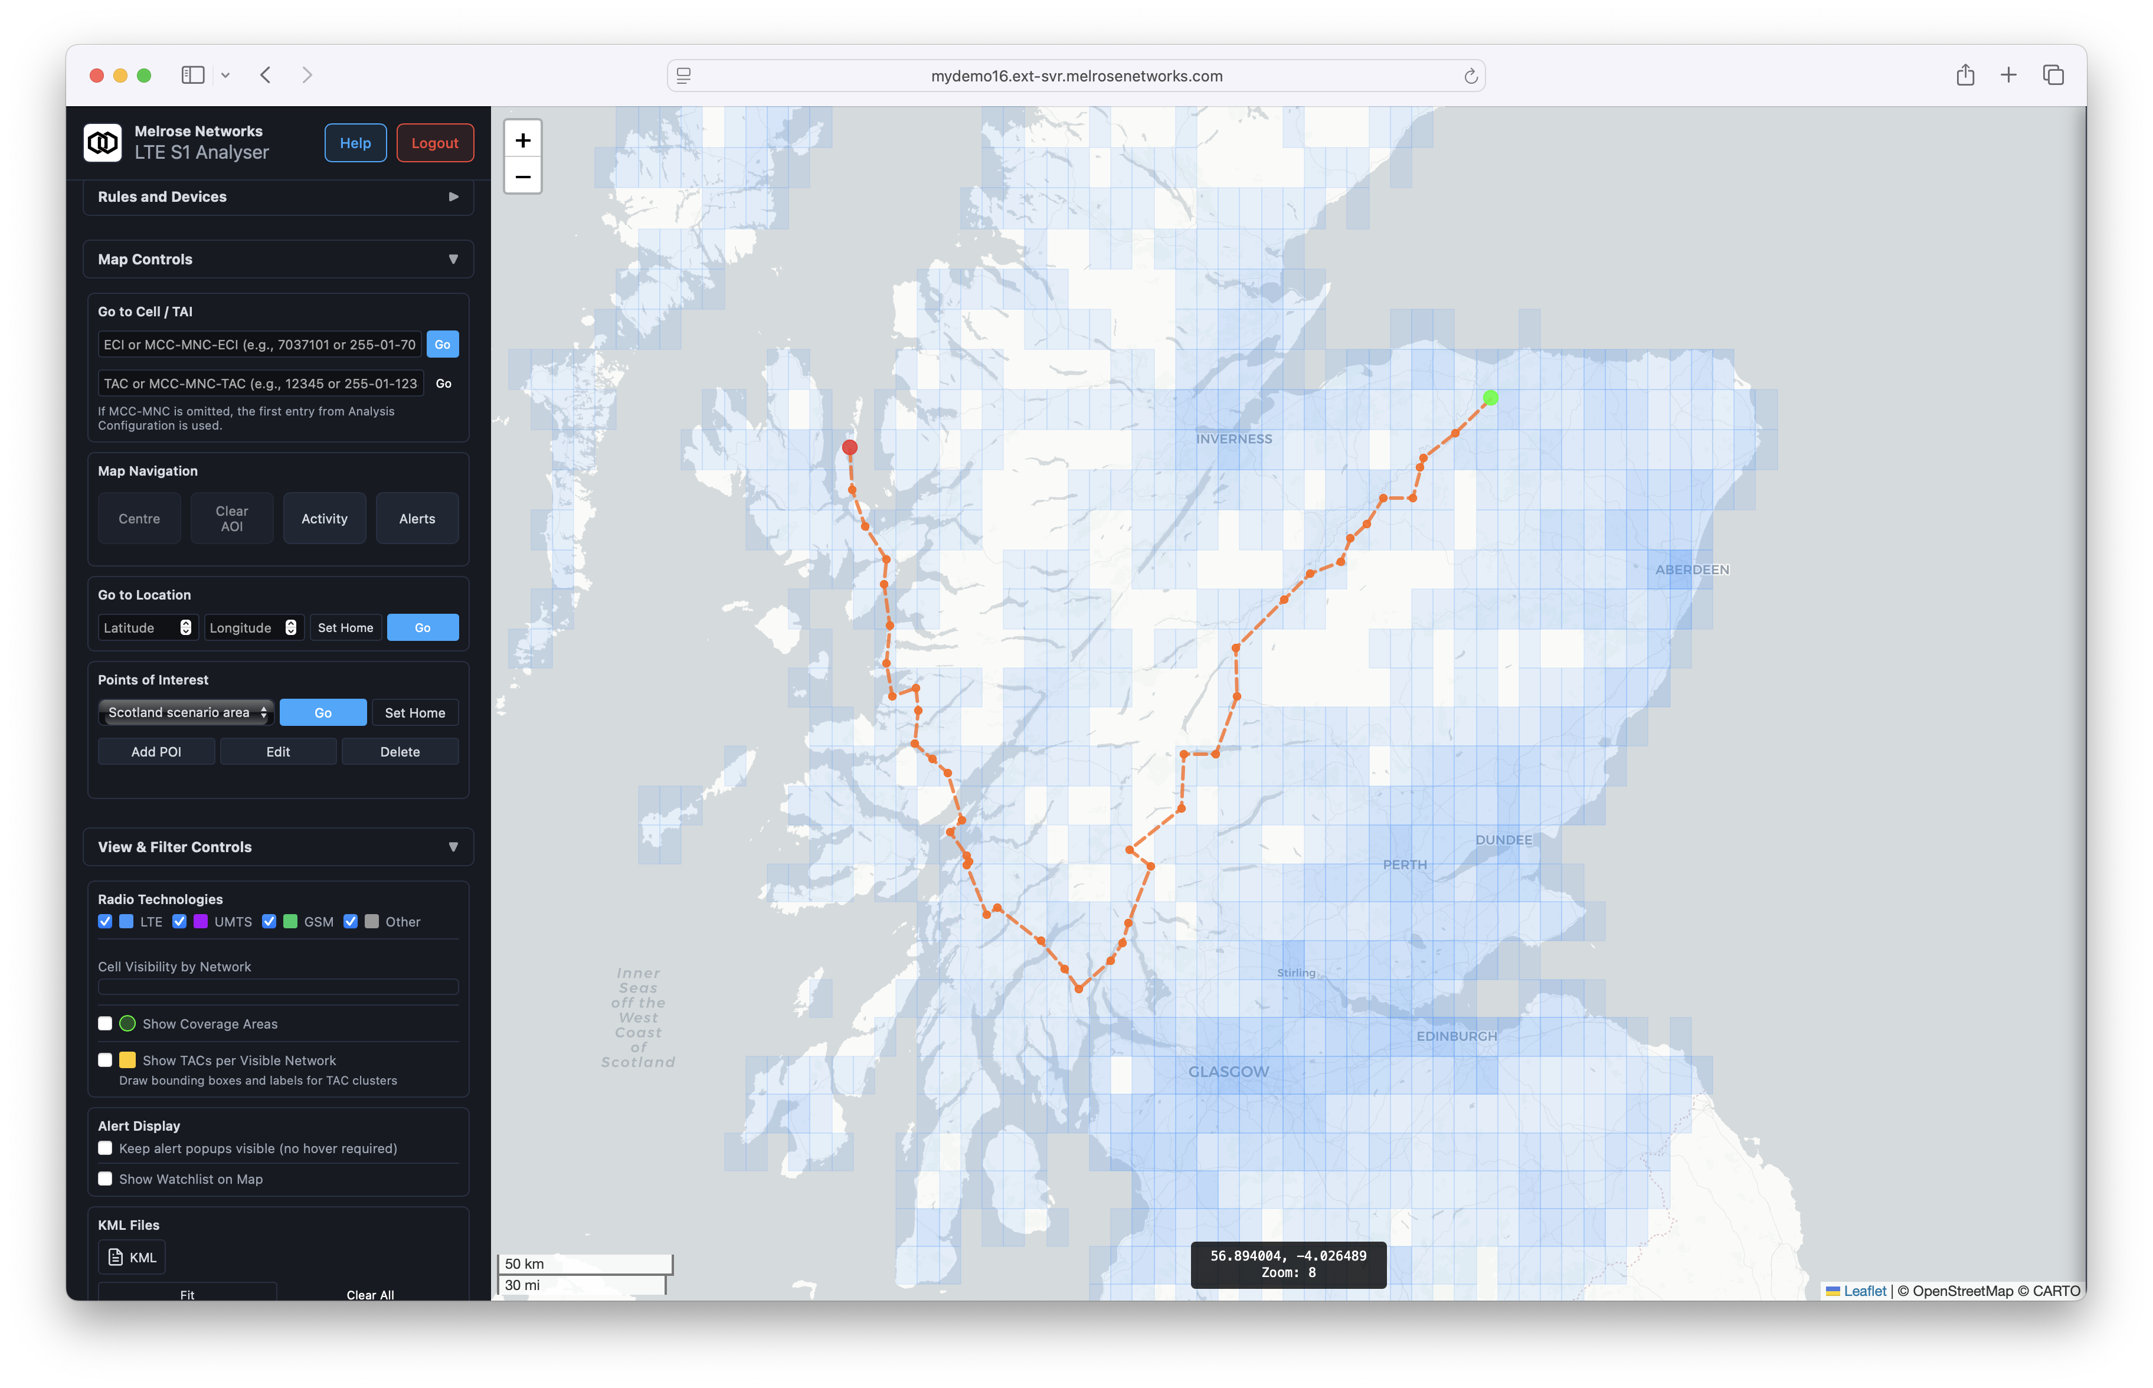
Task: Click the Activity navigation button
Action: coord(325,518)
